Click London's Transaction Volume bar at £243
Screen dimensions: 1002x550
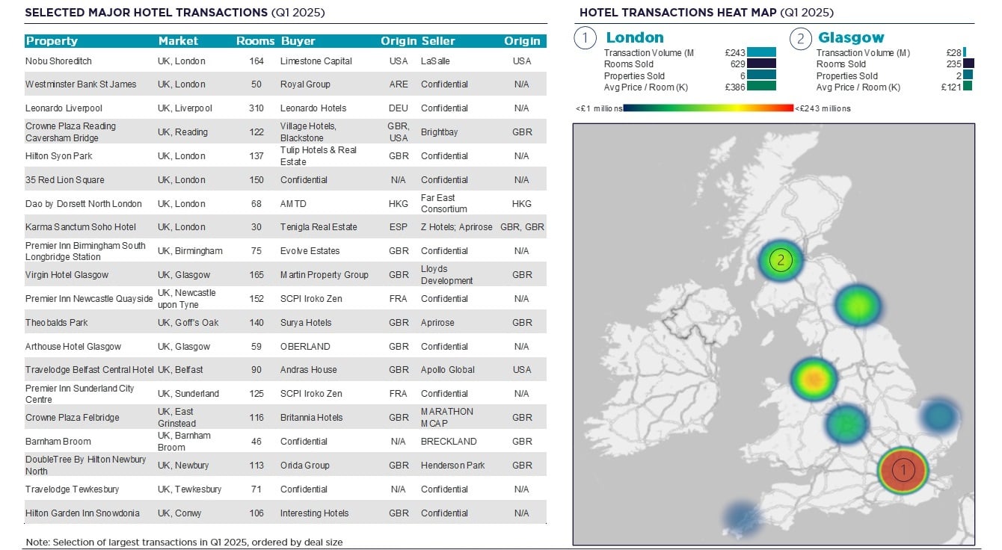[761, 52]
